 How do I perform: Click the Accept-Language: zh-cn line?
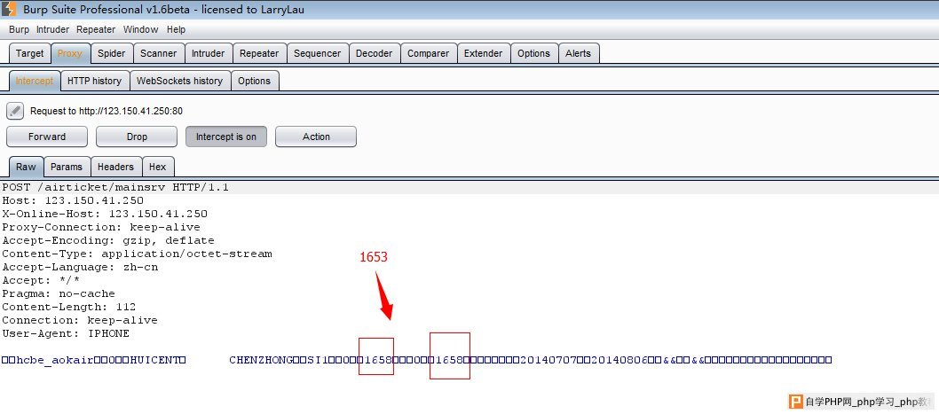click(x=80, y=267)
